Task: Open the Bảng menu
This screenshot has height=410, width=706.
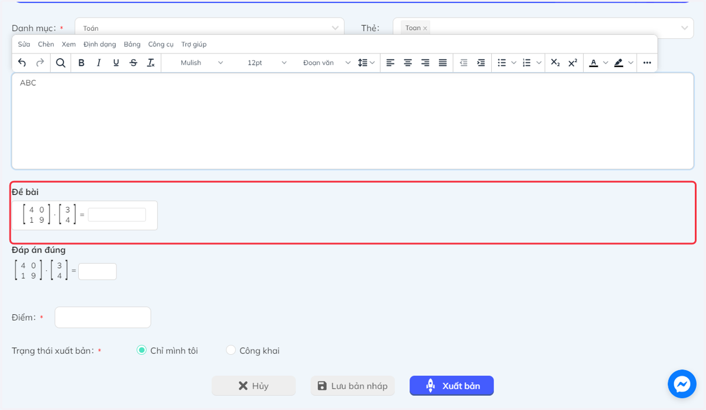Action: (132, 45)
